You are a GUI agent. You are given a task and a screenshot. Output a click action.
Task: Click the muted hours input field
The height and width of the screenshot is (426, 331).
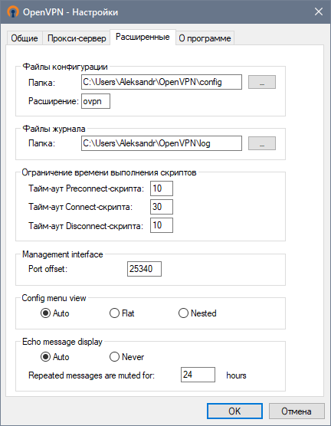point(198,375)
